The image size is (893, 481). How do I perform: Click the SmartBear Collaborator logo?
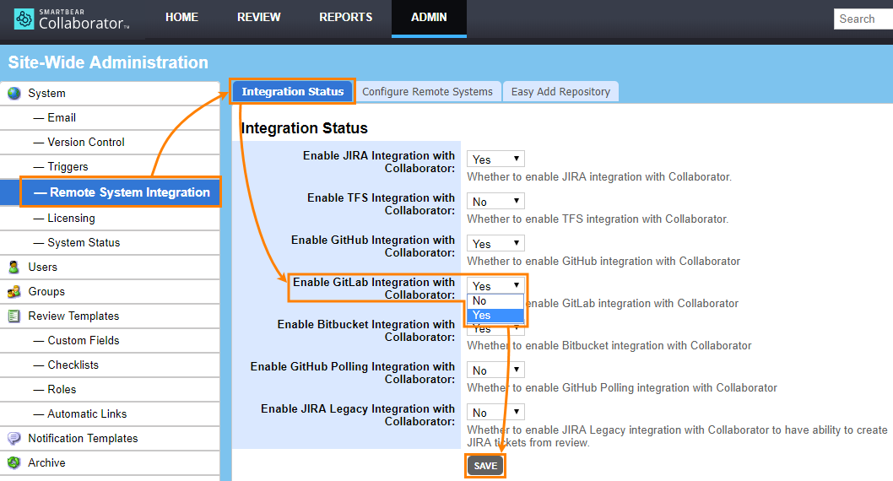click(72, 19)
